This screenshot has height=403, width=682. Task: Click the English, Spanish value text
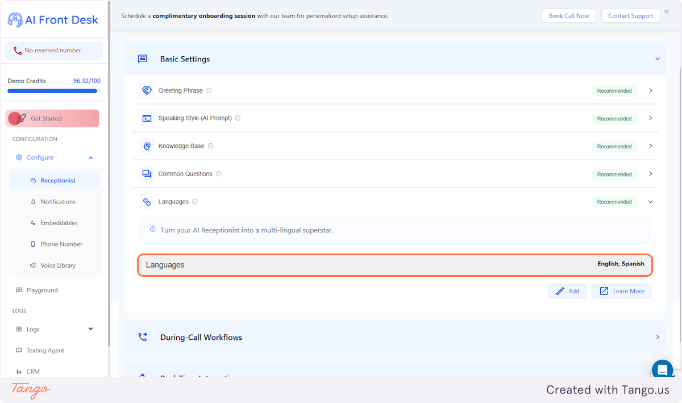coord(621,264)
